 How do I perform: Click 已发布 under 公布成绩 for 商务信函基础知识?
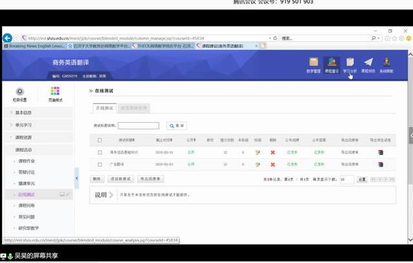pos(292,153)
